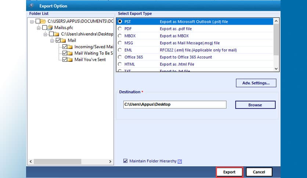Image resolution: width=307 pixels, height=178 pixels.
Task: Toggle Maintain Folder Hierarchy checkbox
Action: [x=125, y=161]
